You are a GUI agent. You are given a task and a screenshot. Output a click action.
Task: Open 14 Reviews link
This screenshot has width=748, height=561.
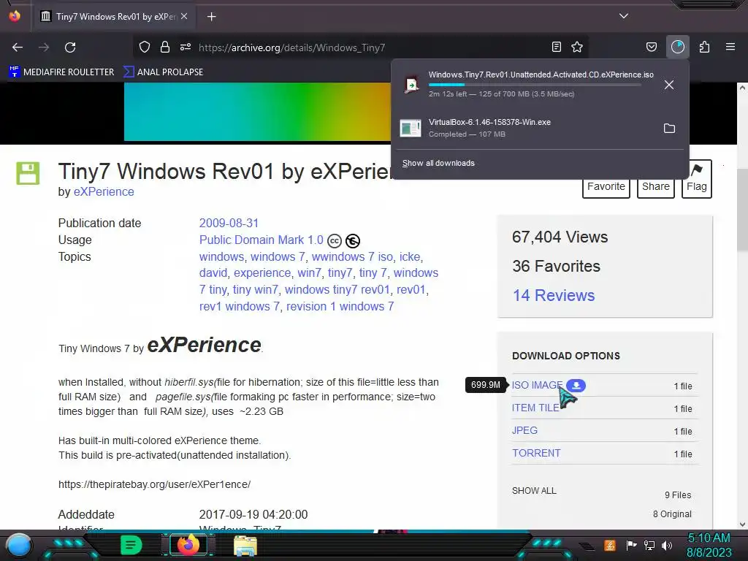(x=554, y=295)
